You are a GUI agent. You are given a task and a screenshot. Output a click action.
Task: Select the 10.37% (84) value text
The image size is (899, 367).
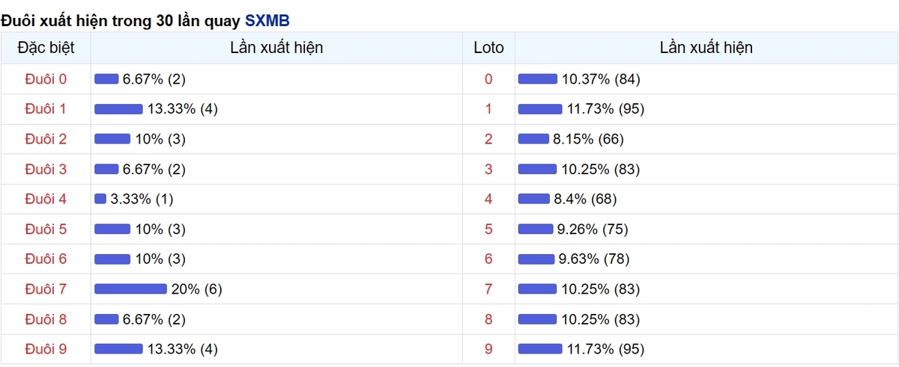click(x=601, y=79)
